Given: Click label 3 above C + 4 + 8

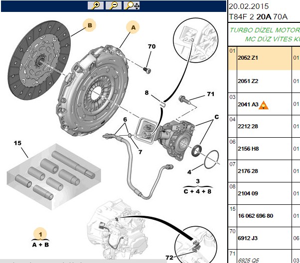Looking at the screenshot, I should point(198,181).
